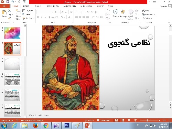The height and width of the screenshot is (129, 172).
Task: Save presentation from Quick Access Toolbar
Action: click(8, 2)
